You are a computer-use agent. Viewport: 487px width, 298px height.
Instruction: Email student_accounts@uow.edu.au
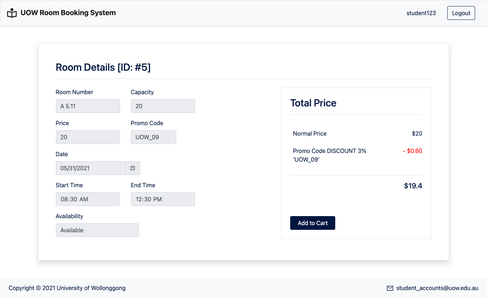coord(437,288)
